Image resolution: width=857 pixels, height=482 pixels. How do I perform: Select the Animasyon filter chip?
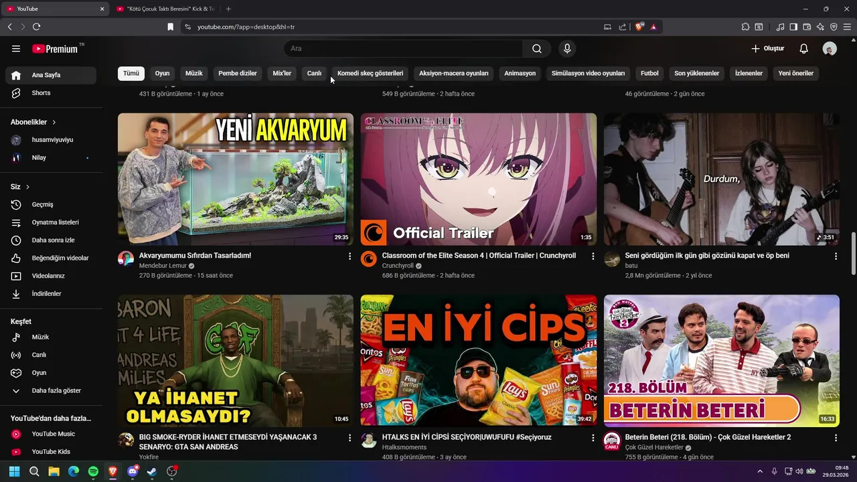[x=520, y=73]
